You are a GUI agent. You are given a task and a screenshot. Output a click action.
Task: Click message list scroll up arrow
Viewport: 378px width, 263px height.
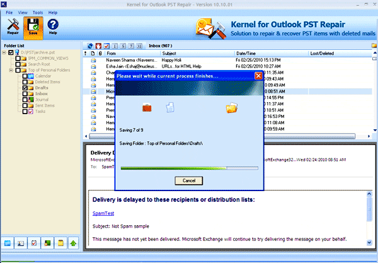(375, 53)
